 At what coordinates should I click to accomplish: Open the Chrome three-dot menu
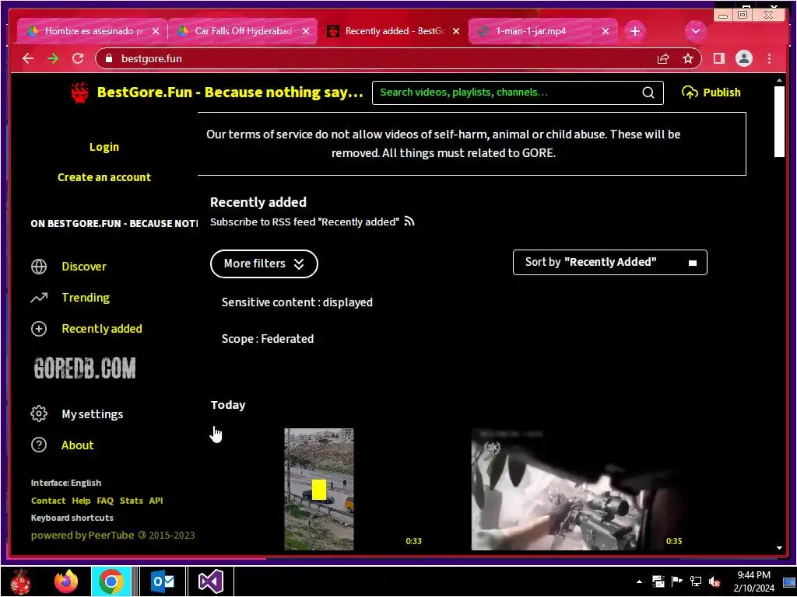(x=770, y=59)
